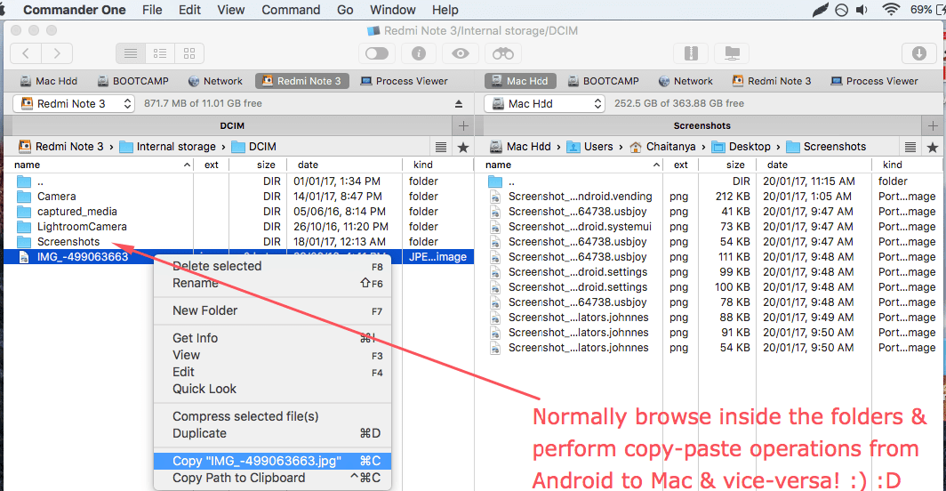
Task: Open the Mac Hdd drive dropdown
Action: pos(544,104)
